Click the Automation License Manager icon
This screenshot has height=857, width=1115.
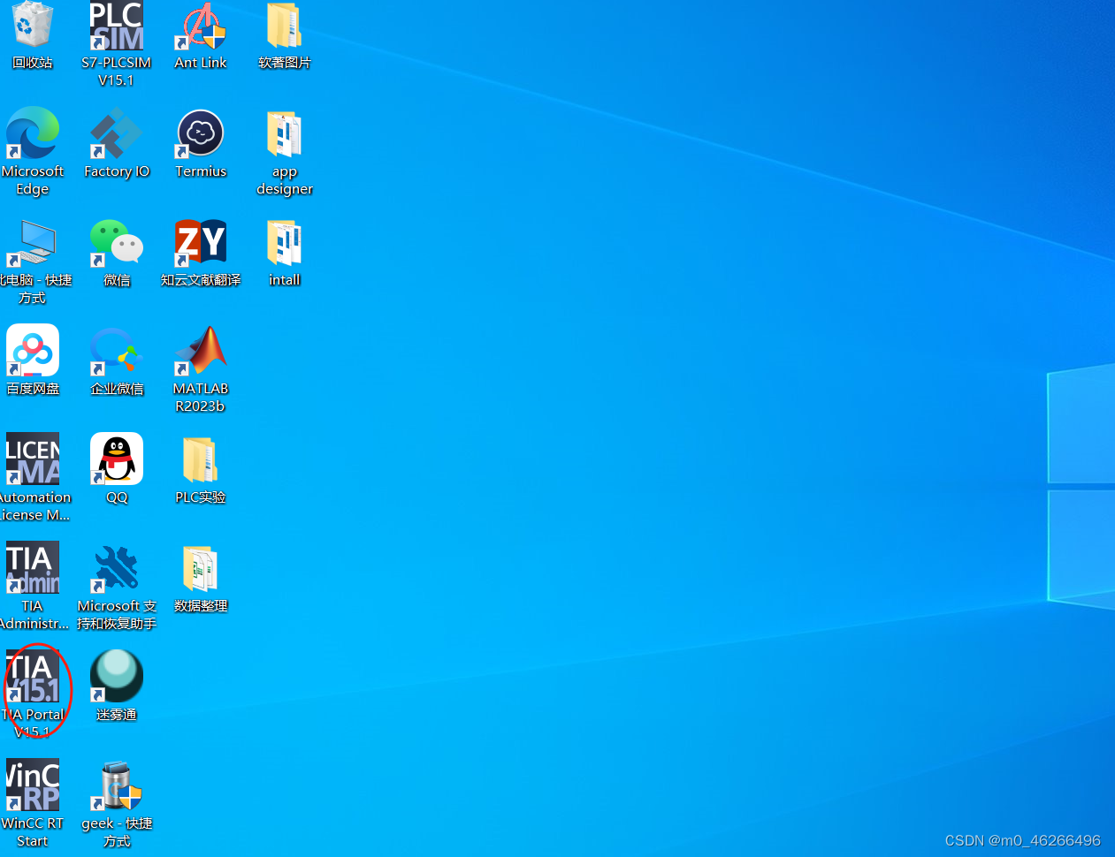pyautogui.click(x=33, y=459)
